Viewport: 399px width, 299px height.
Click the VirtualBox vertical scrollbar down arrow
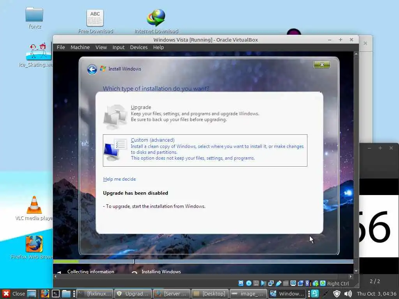point(356,271)
